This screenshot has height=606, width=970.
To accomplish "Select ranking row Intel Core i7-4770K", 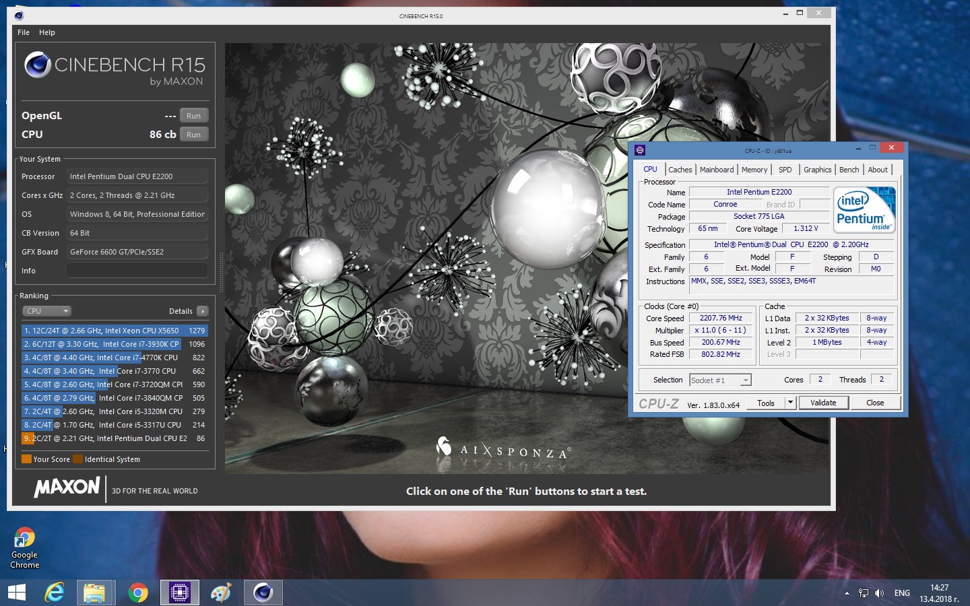I will click(115, 358).
